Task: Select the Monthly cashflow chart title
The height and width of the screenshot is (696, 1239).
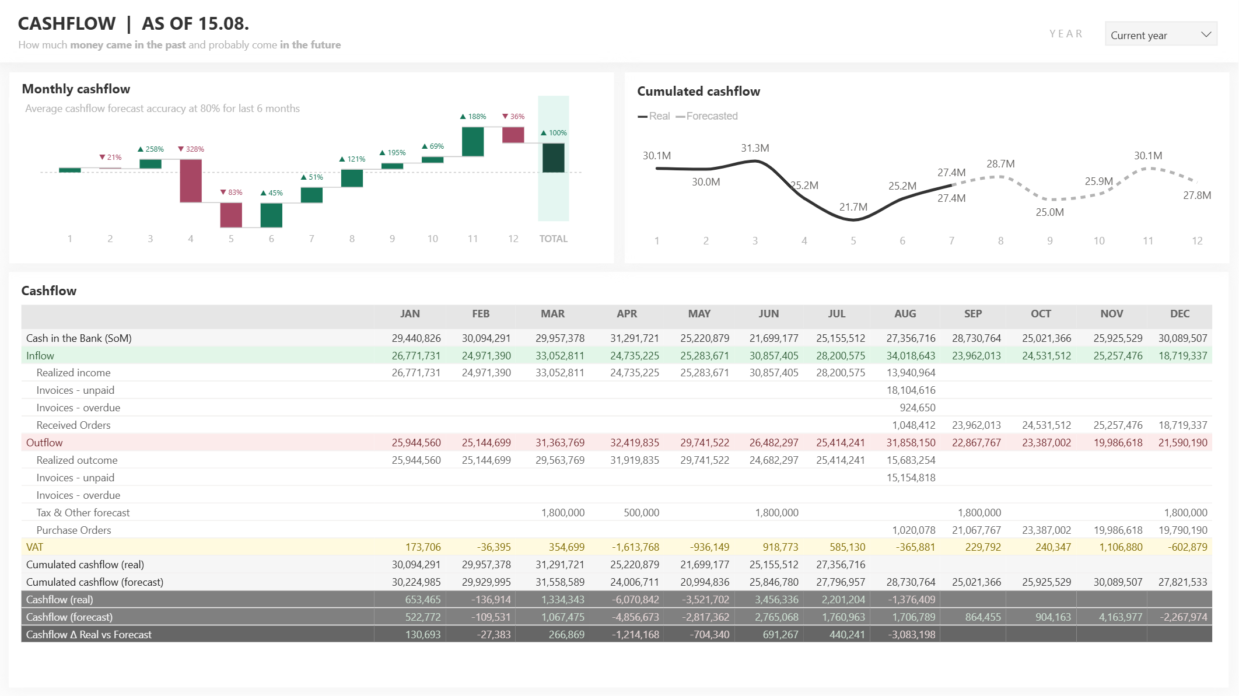Action: tap(76, 88)
